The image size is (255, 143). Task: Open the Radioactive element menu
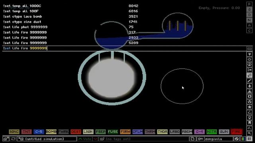(249, 102)
